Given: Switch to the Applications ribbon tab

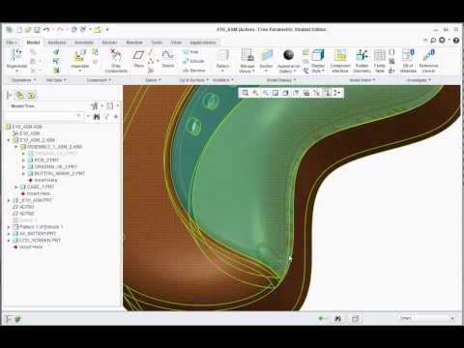Looking at the screenshot, I should (x=203, y=43).
